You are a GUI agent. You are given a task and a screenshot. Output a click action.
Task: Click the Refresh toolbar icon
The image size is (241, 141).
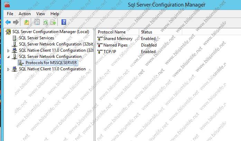click(x=45, y=22)
